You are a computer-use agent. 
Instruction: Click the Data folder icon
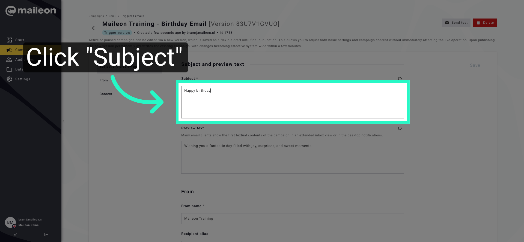tap(9, 69)
